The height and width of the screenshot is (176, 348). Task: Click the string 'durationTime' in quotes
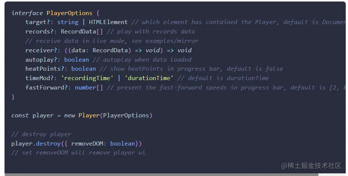[x=149, y=78]
